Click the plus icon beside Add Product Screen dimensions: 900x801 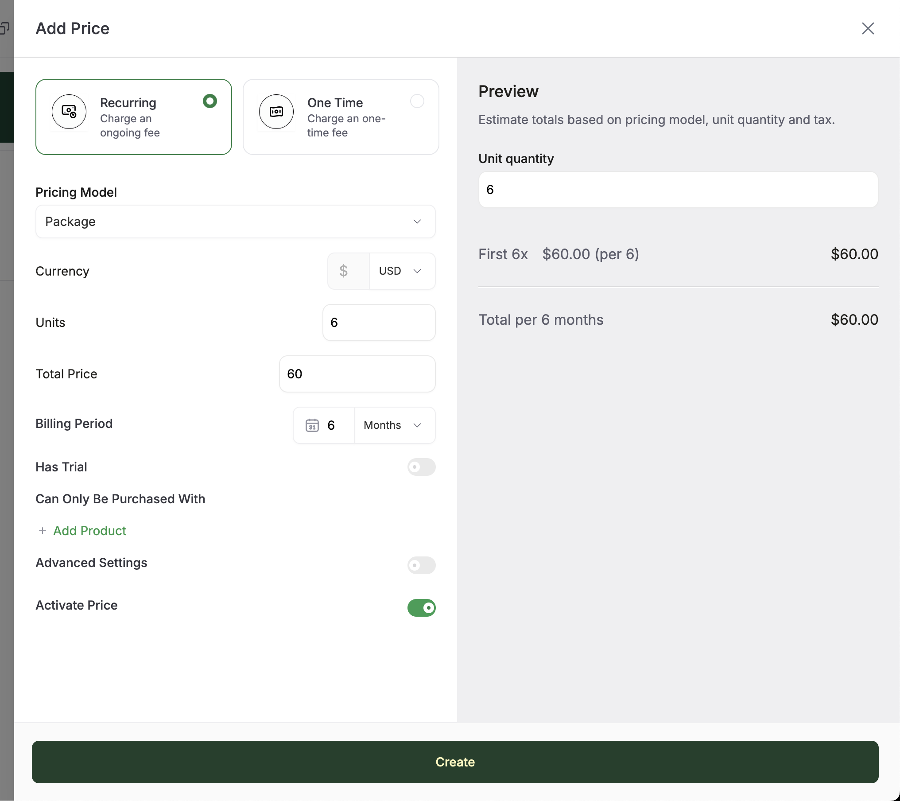click(43, 531)
